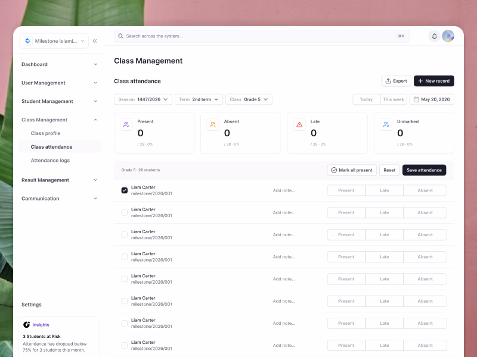This screenshot has height=357, width=477.
Task: Open Attendance logs in sidebar
Action: pos(50,160)
